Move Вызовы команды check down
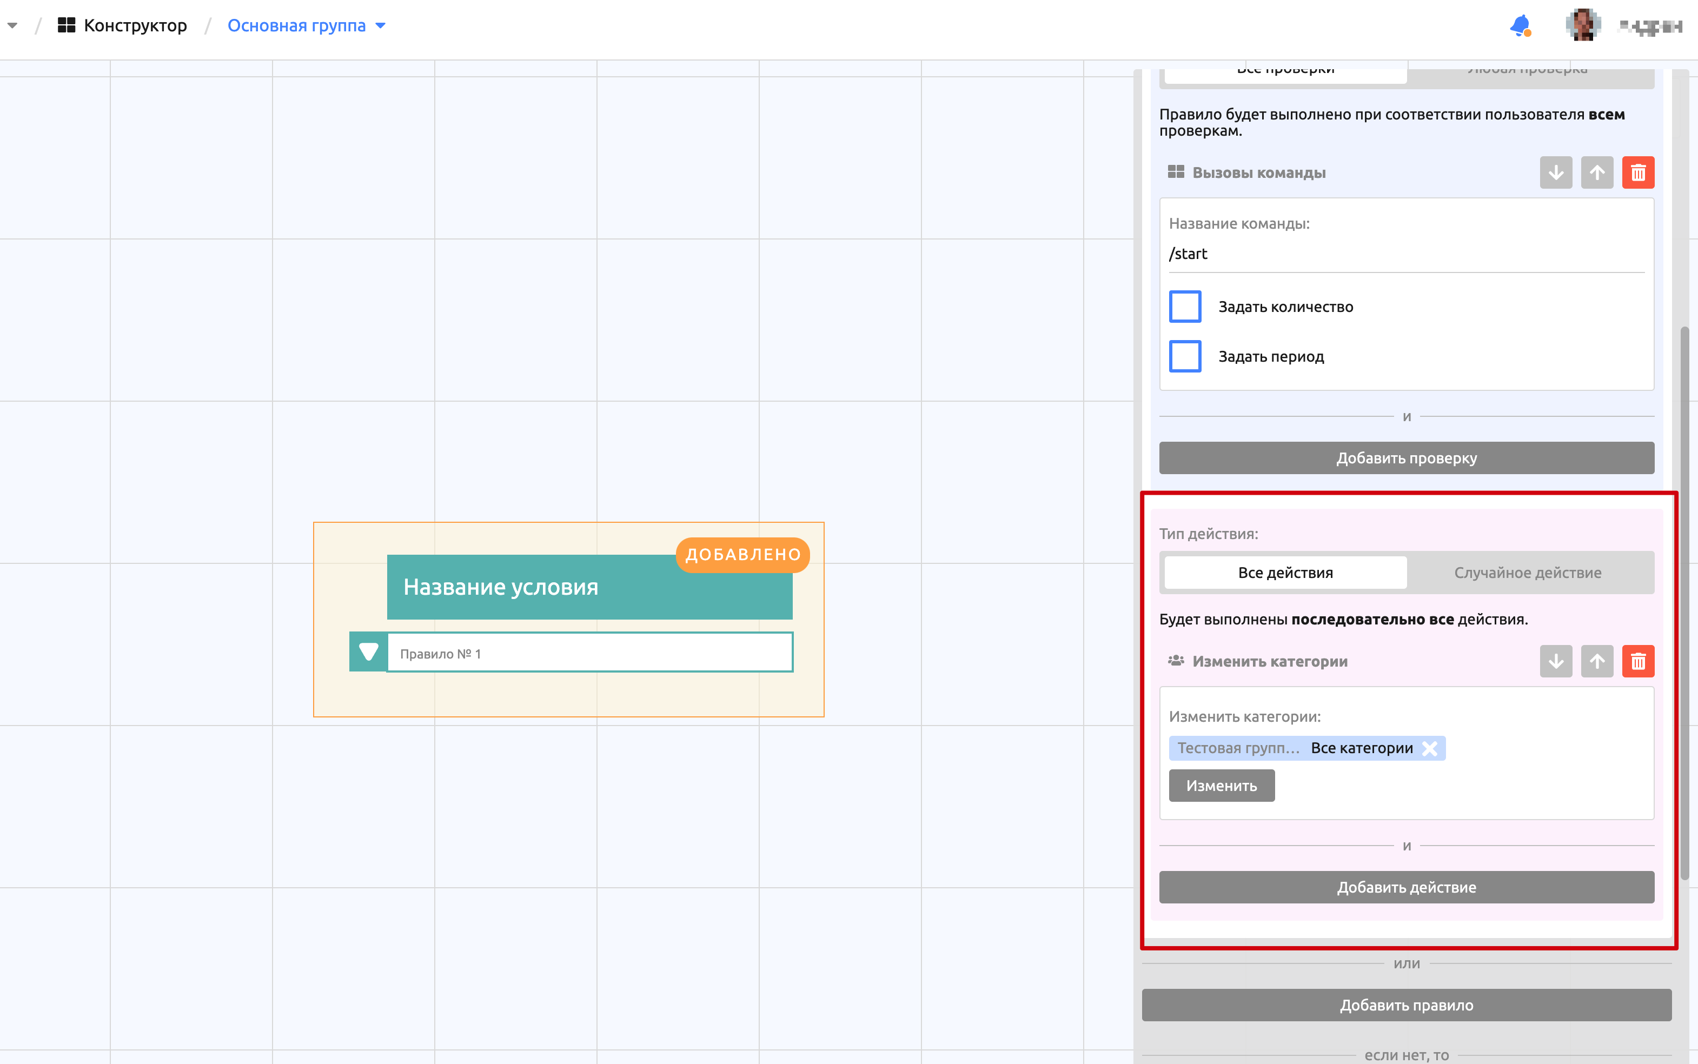Viewport: 1698px width, 1064px height. (1556, 172)
